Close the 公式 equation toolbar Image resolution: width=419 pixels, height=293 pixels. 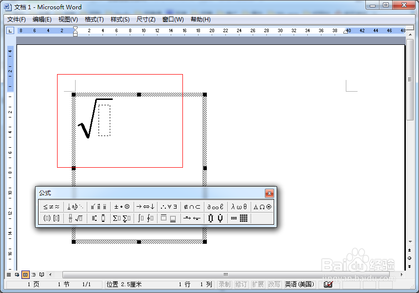(269, 193)
